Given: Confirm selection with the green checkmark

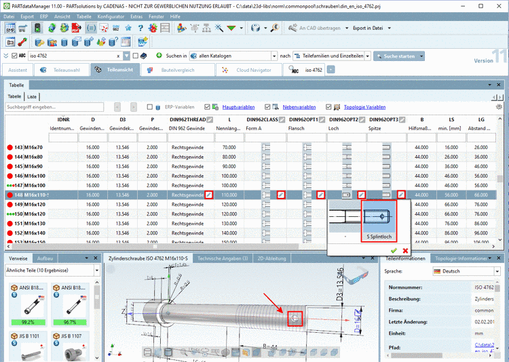Looking at the screenshot, I should coord(394,250).
